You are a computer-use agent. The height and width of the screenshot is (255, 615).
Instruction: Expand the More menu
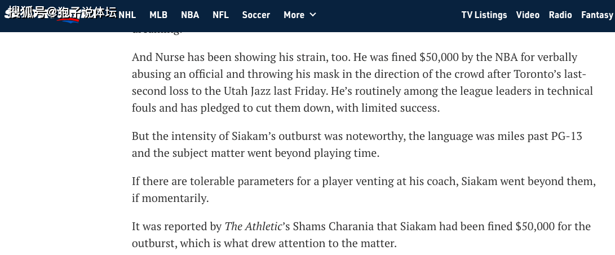[300, 15]
